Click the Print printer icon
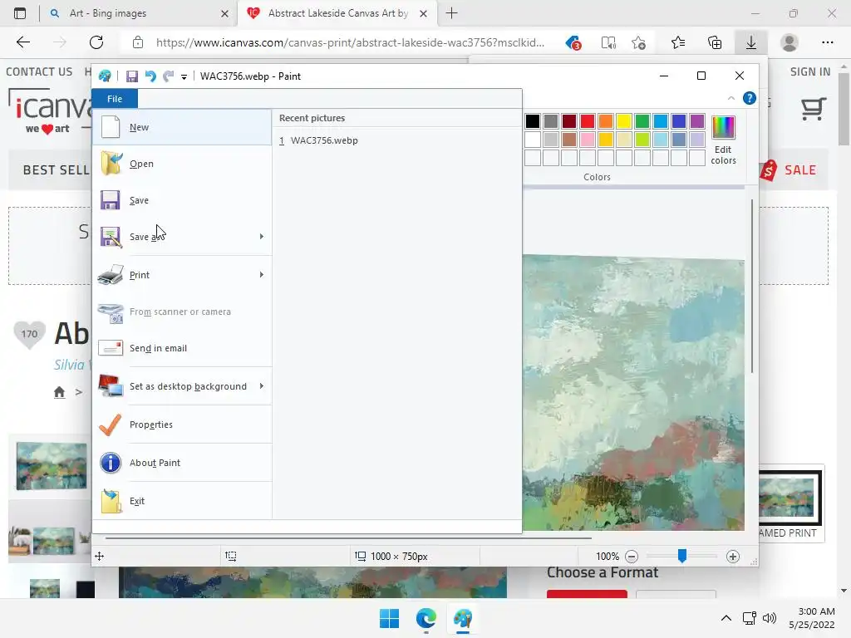The height and width of the screenshot is (638, 851). (111, 274)
